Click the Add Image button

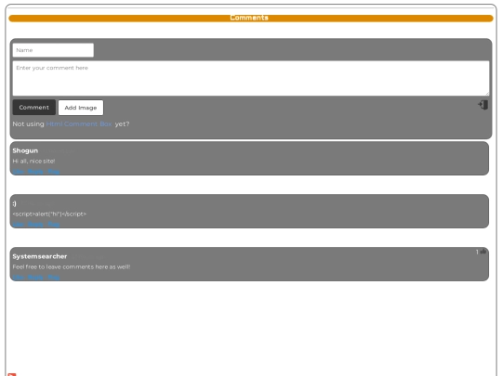pos(81,108)
